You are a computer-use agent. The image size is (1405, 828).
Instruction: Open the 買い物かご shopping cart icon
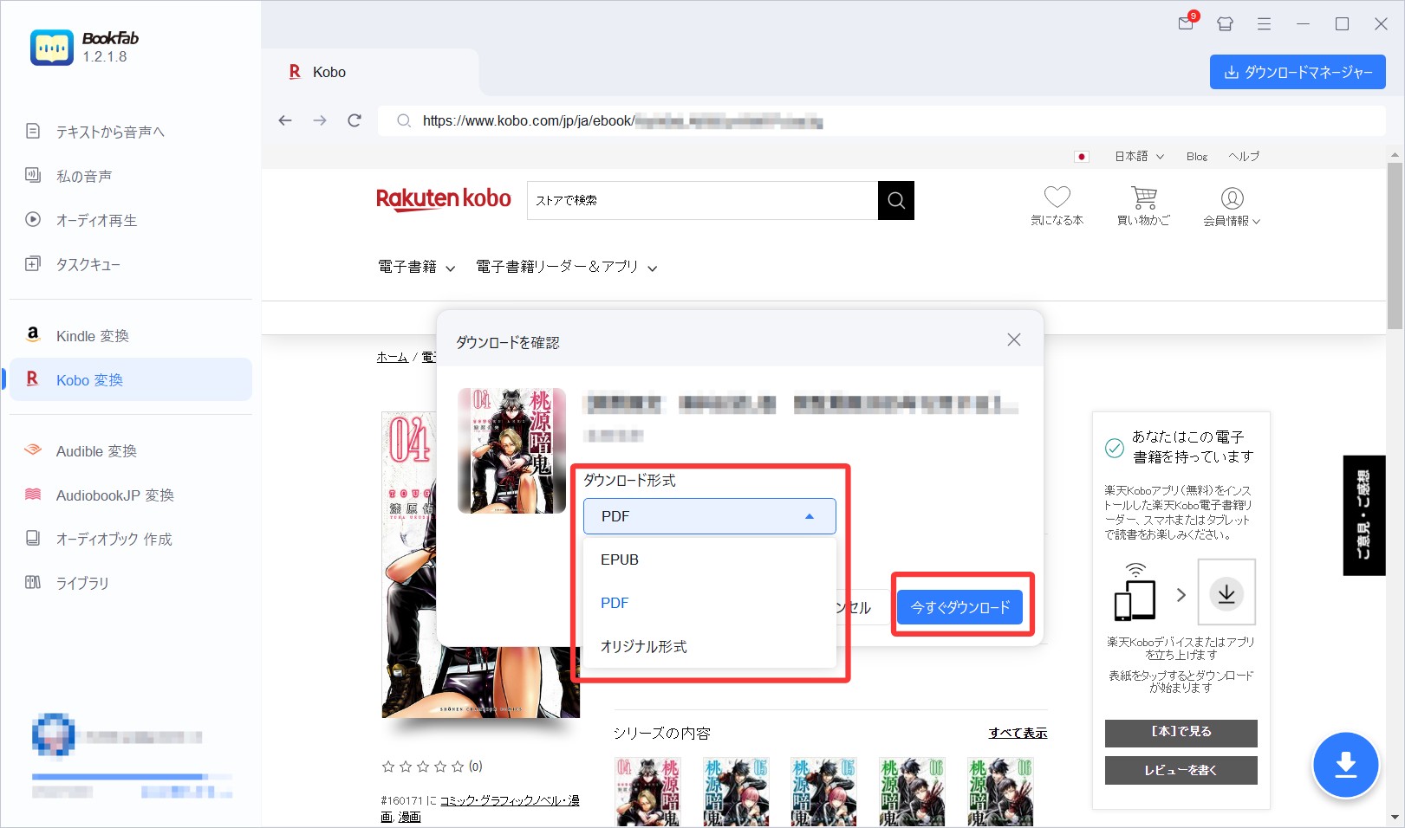(x=1143, y=198)
